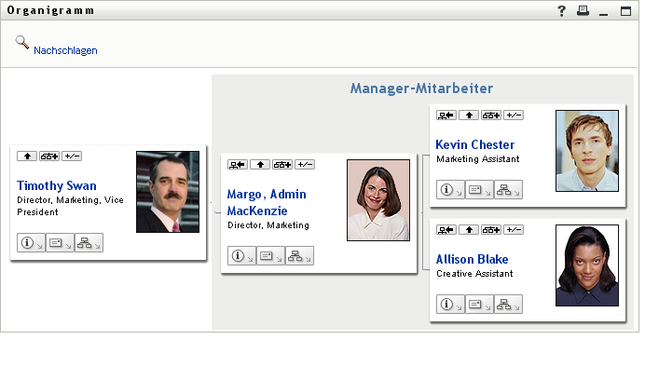
Task: Show identity info for Allison Blake
Action: coord(450,305)
